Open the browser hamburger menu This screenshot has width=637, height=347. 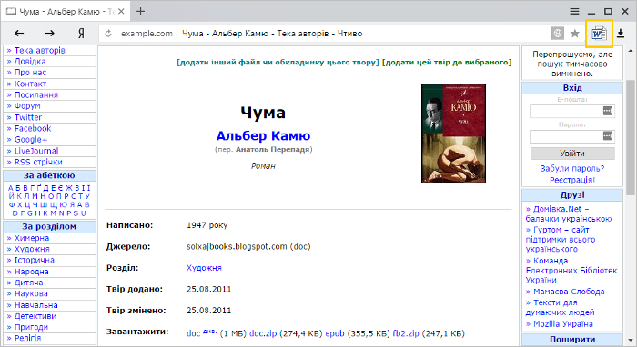point(574,11)
